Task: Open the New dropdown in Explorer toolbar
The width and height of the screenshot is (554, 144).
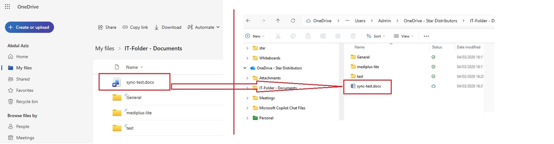Action: tap(255, 36)
